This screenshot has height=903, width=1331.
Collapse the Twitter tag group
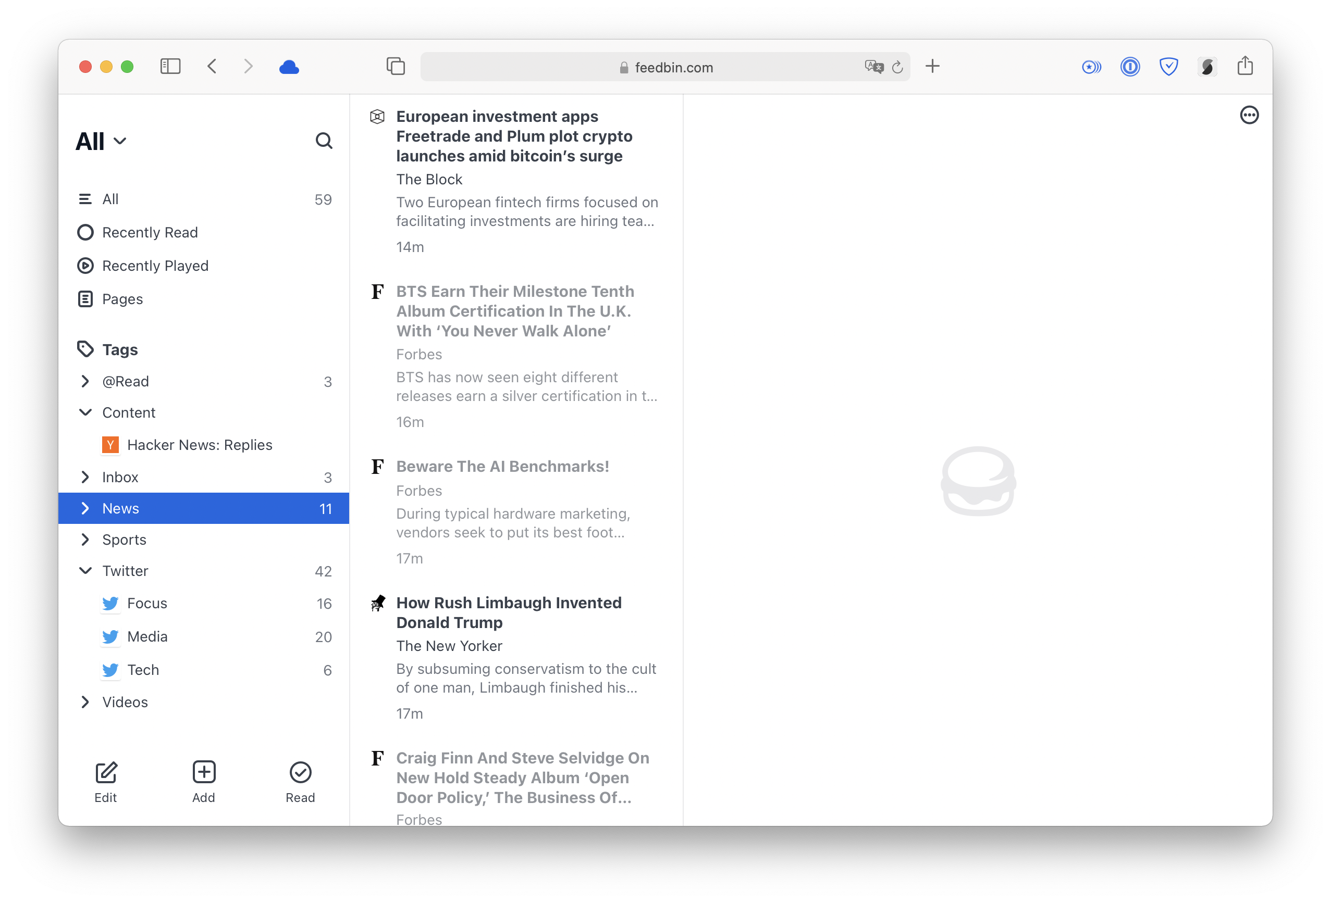[x=85, y=570]
